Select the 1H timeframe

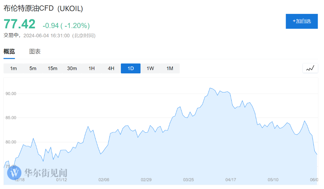[x=91, y=68]
